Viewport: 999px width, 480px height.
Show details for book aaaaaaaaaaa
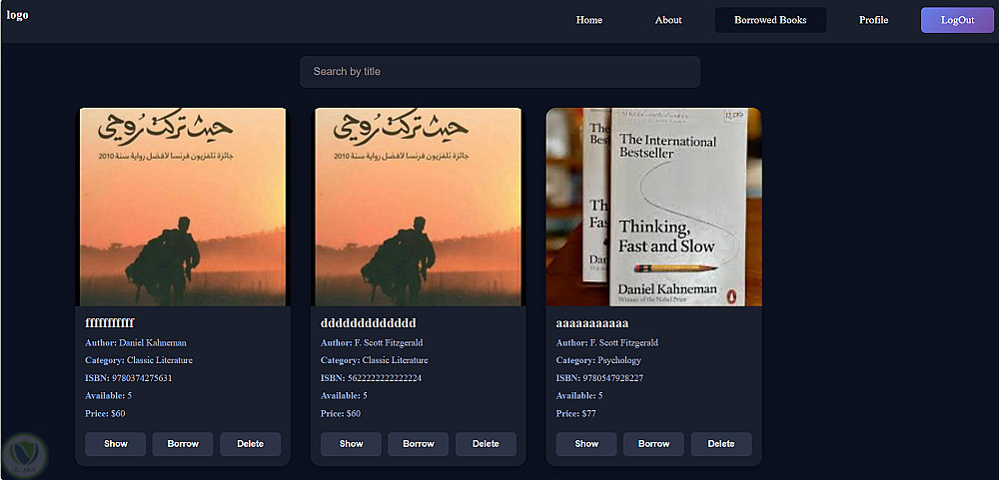[586, 444]
